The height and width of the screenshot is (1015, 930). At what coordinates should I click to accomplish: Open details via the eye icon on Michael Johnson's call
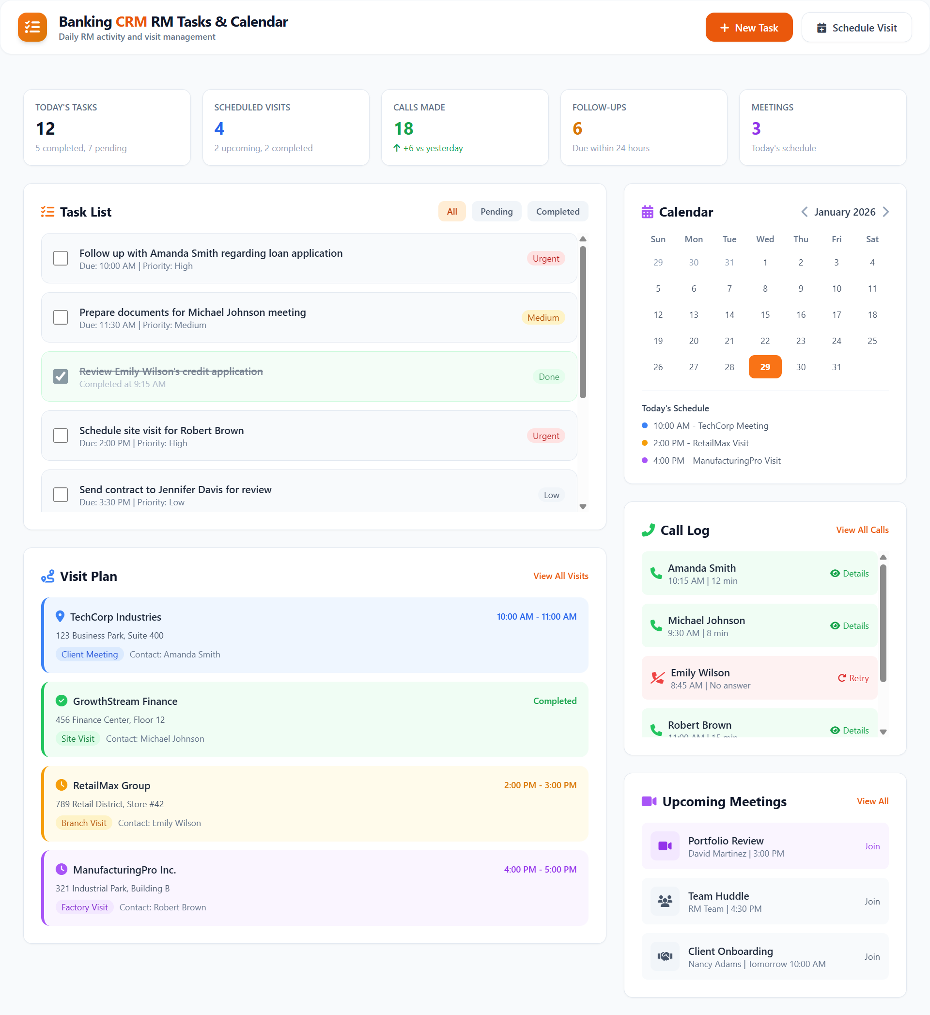[835, 626]
